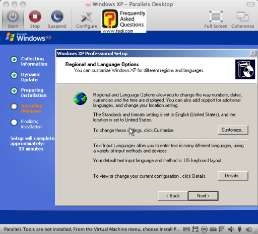Screen dimensions: 258x234
Task: Open the Configure tools icon
Action: (86, 17)
